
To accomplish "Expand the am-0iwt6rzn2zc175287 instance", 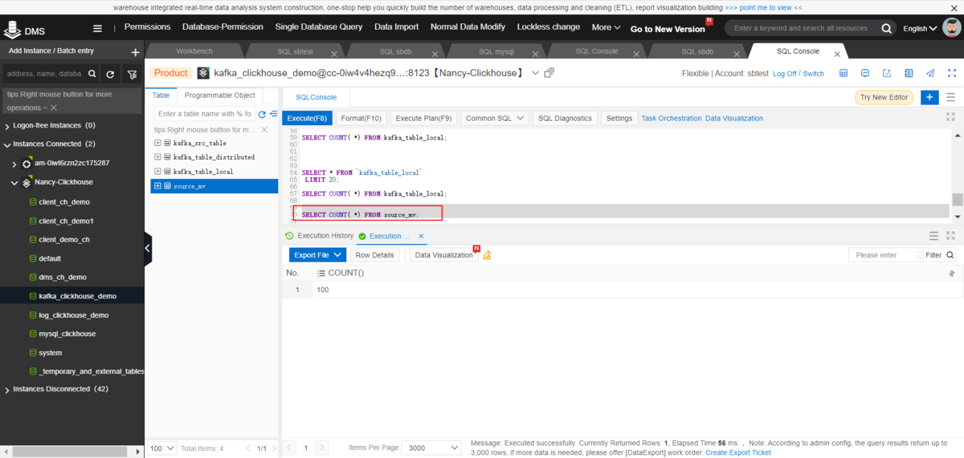I will click(x=14, y=164).
